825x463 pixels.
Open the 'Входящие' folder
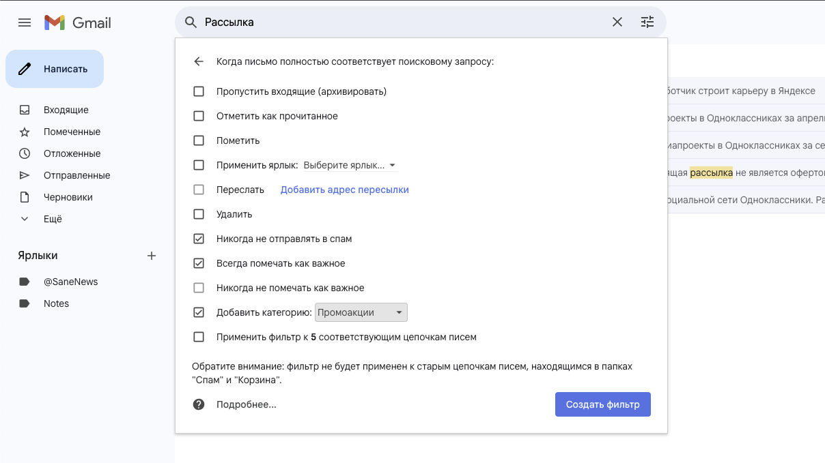(x=66, y=110)
